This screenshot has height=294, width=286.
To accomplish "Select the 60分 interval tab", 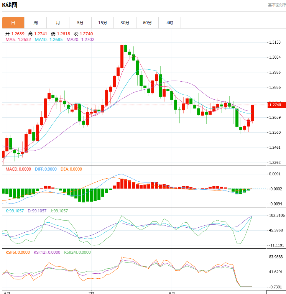I will [x=147, y=23].
